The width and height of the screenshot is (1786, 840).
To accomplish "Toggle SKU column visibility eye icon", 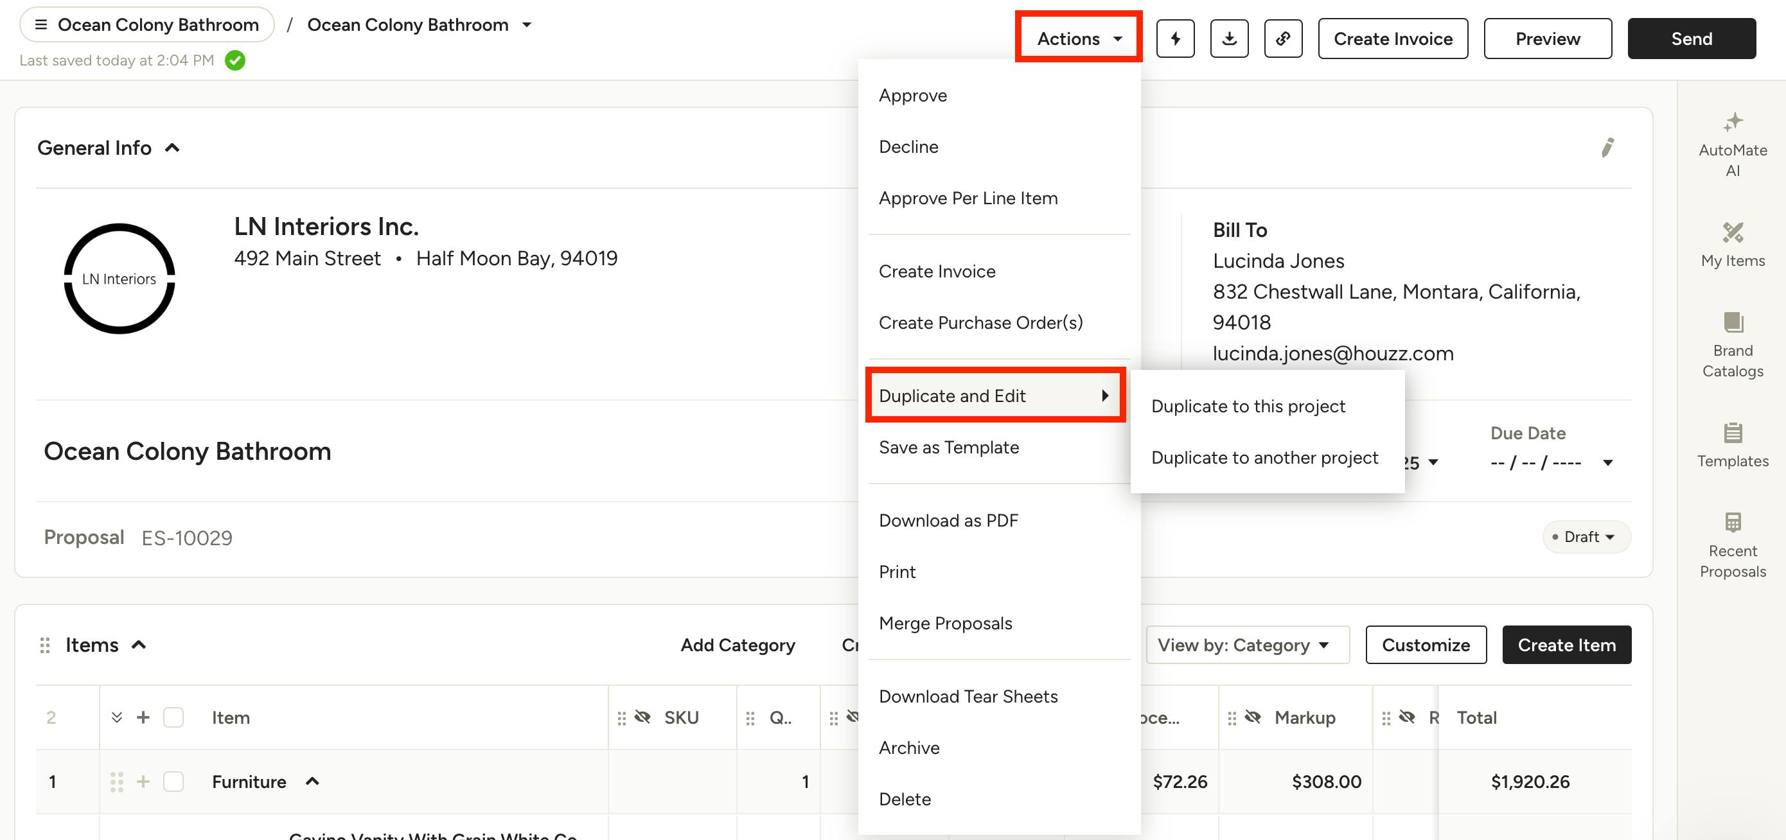I will pos(642,717).
